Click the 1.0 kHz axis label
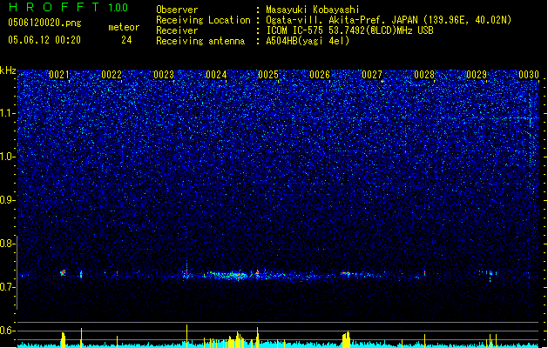Image resolution: width=548 pixels, height=348 pixels. click(8, 157)
